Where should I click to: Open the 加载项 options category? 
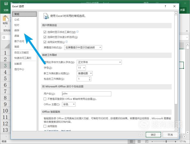[18, 64]
